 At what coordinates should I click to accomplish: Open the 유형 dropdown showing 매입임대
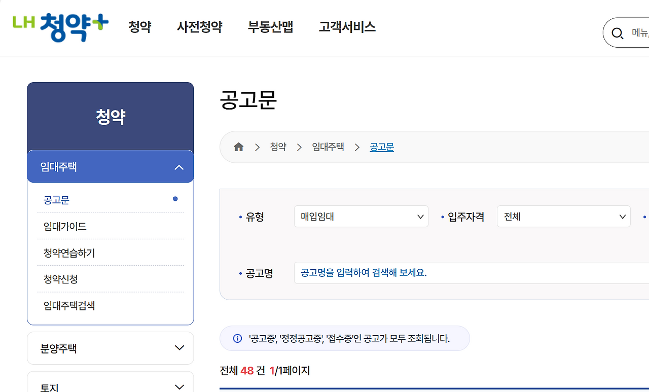[361, 217]
